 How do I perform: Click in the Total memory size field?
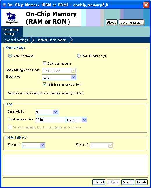point(50,120)
